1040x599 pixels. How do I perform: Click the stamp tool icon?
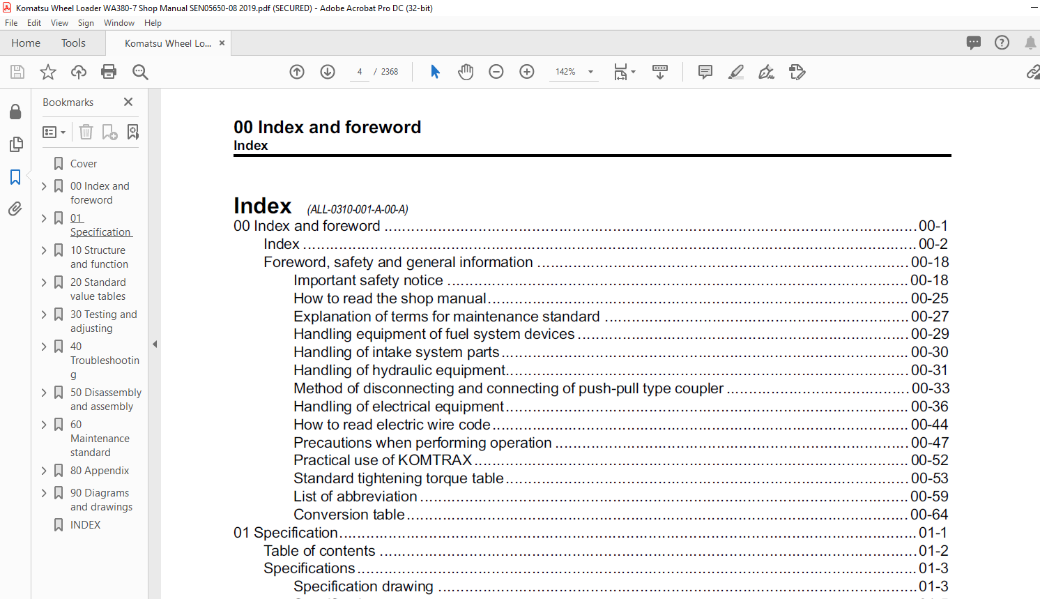[x=797, y=72]
